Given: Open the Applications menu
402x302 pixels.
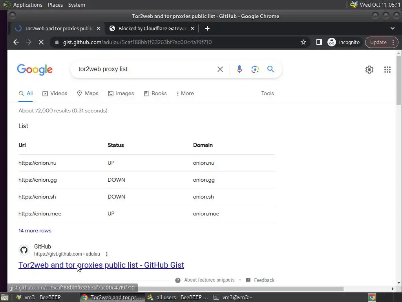Looking at the screenshot, I should pyautogui.click(x=28, y=5).
